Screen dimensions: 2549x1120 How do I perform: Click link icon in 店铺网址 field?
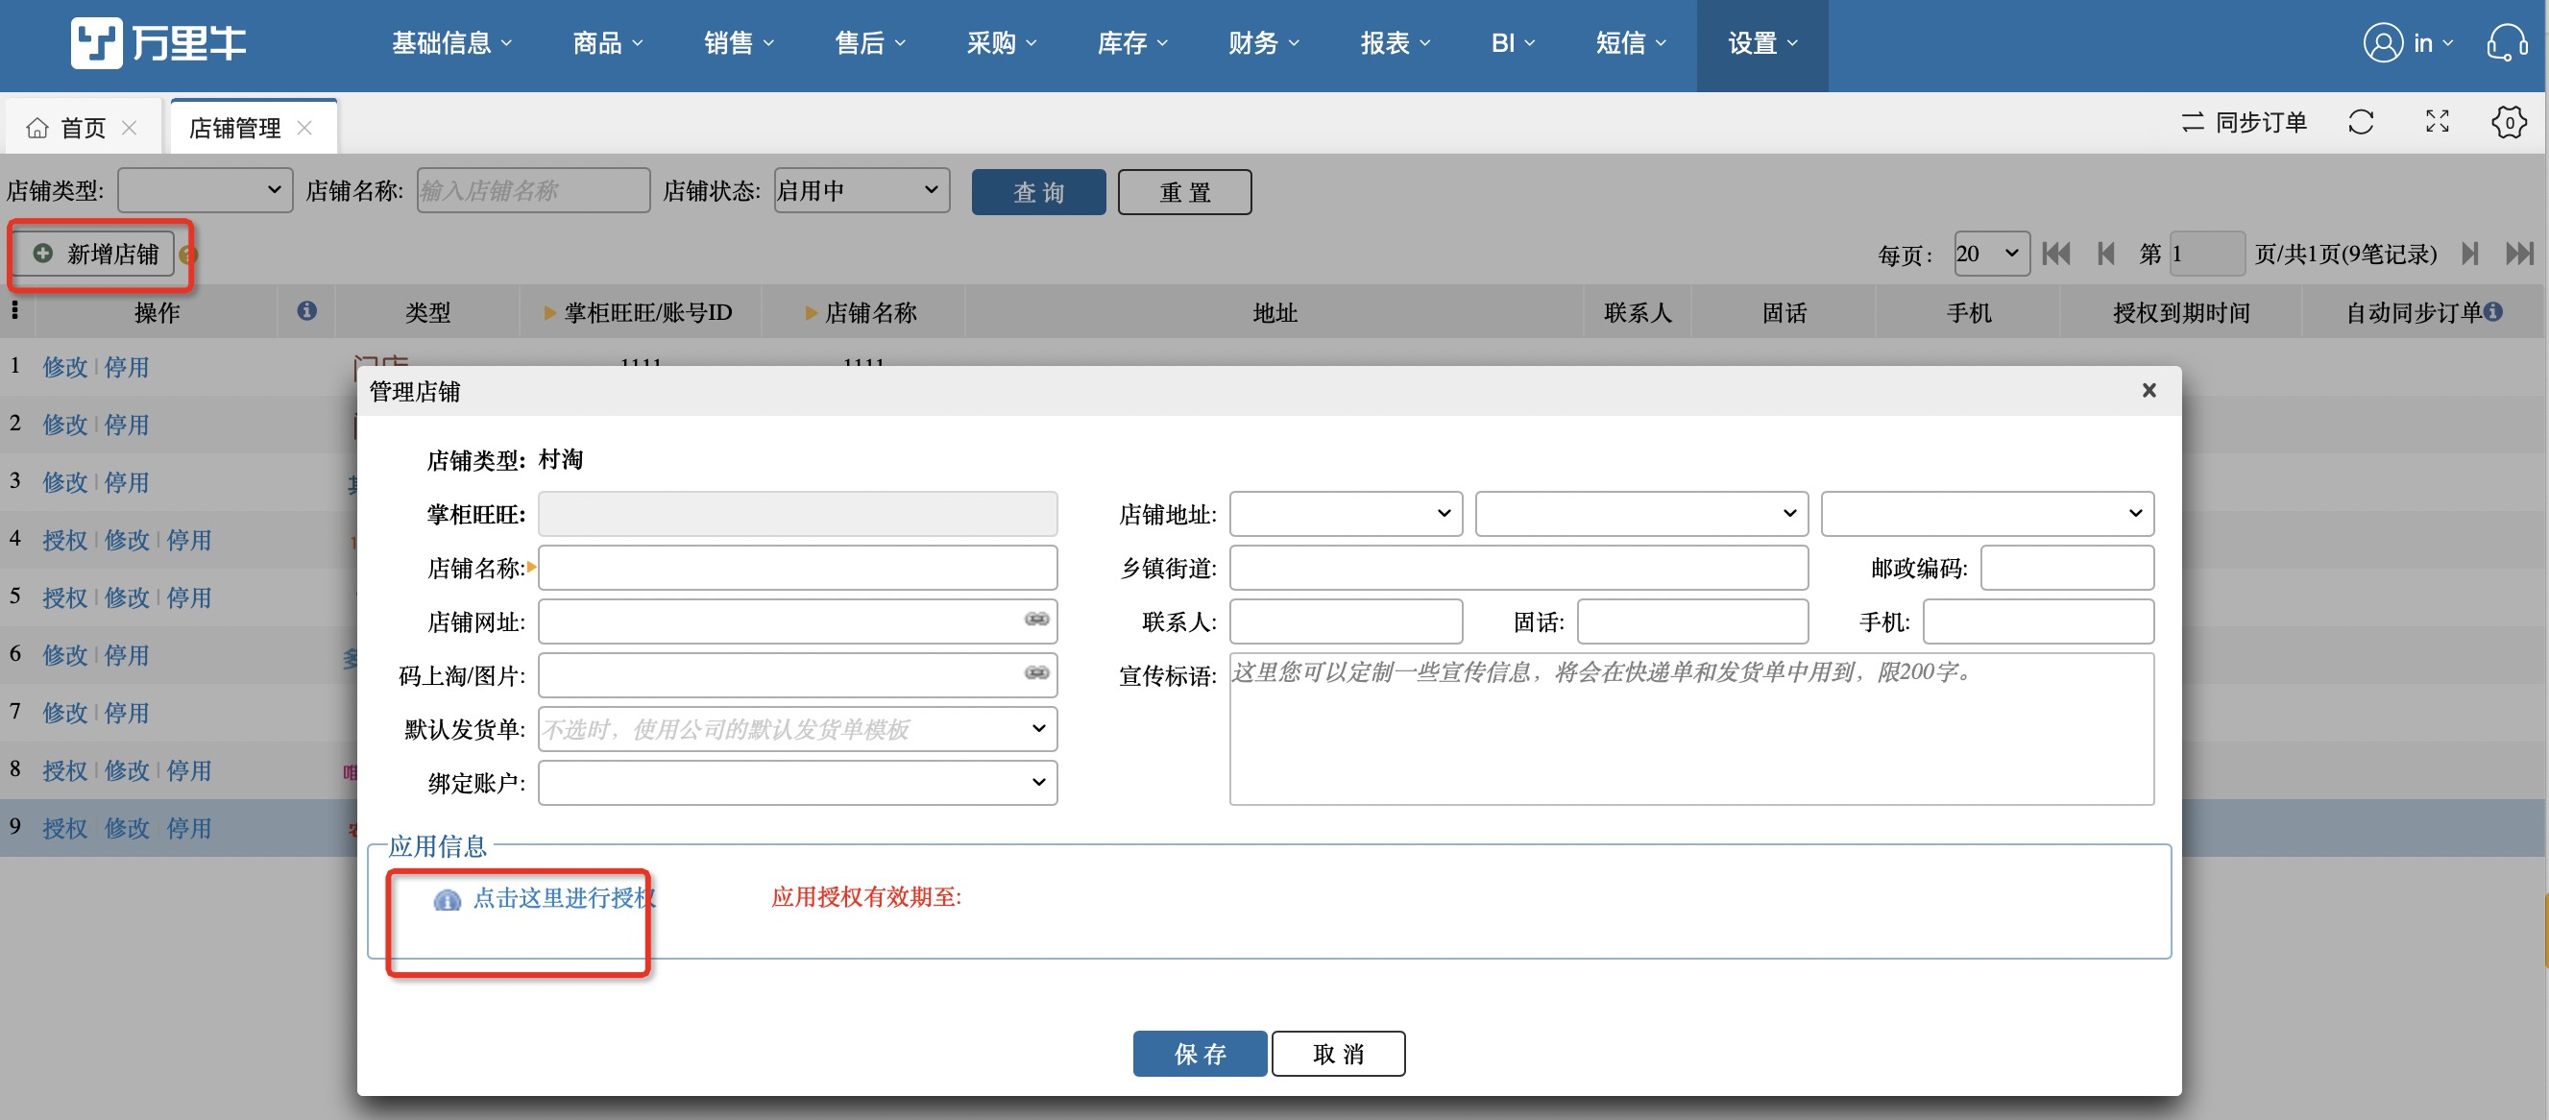[x=1036, y=620]
